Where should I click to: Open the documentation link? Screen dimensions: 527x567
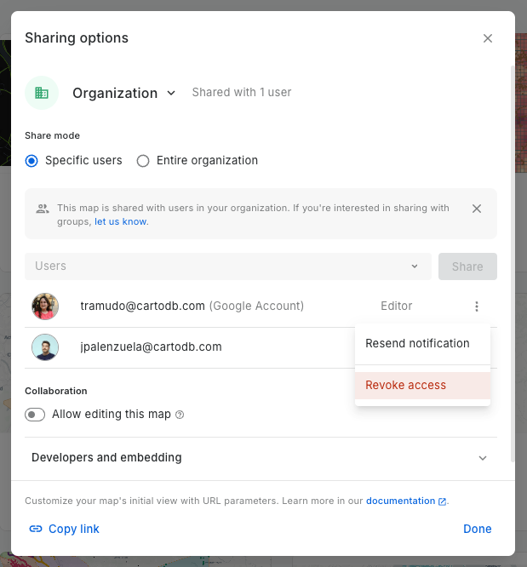(x=400, y=501)
